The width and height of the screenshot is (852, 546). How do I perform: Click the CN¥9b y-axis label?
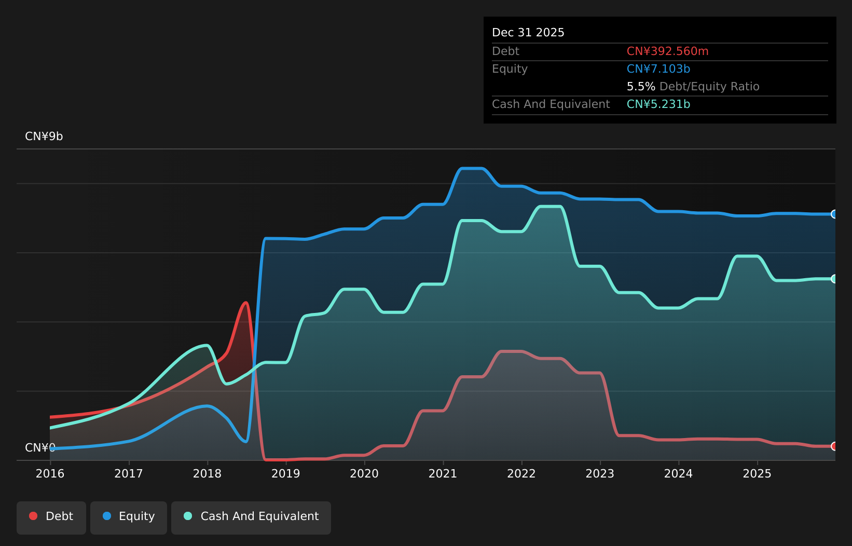pos(44,136)
